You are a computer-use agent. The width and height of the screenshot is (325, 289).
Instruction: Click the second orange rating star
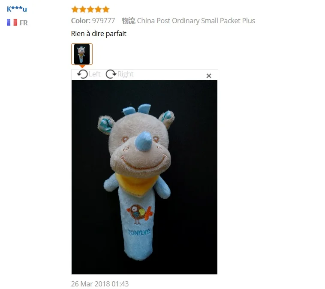(83, 9)
